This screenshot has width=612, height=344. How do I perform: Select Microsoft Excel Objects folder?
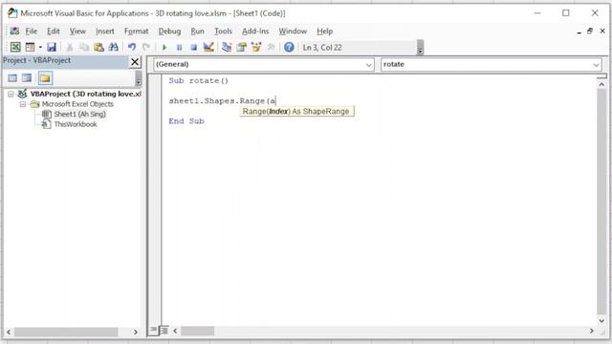click(x=77, y=104)
